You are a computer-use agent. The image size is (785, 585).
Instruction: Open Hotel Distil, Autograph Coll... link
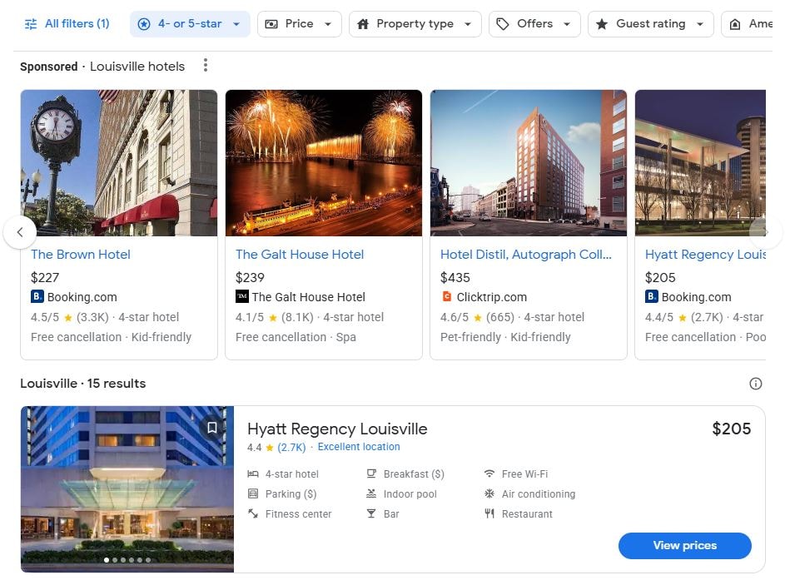point(525,254)
